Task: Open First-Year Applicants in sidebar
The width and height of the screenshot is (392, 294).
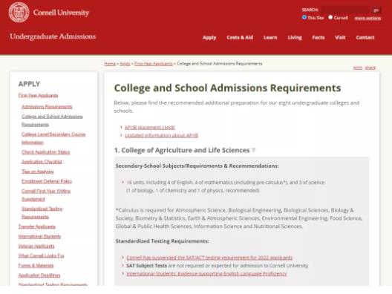Action: coord(38,95)
